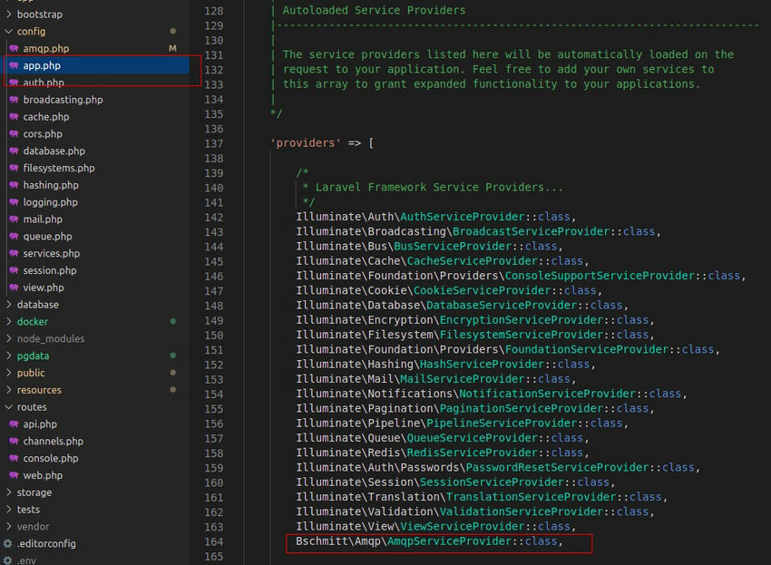Click PHP elephant icon beside cache.php
This screenshot has height=565, width=771.
(x=14, y=117)
